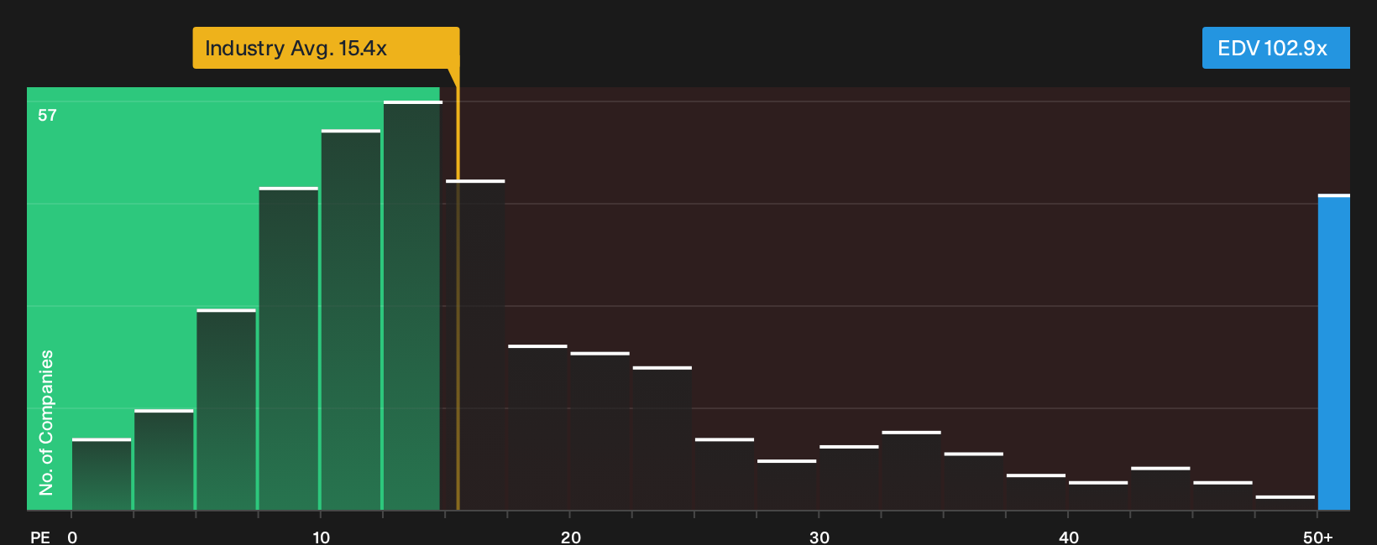Select the histogram bar for PE 2.5 to 5

tap(164, 459)
